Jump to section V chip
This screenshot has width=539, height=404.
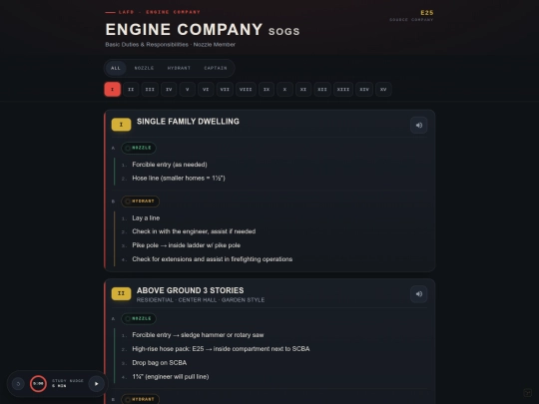188,90
